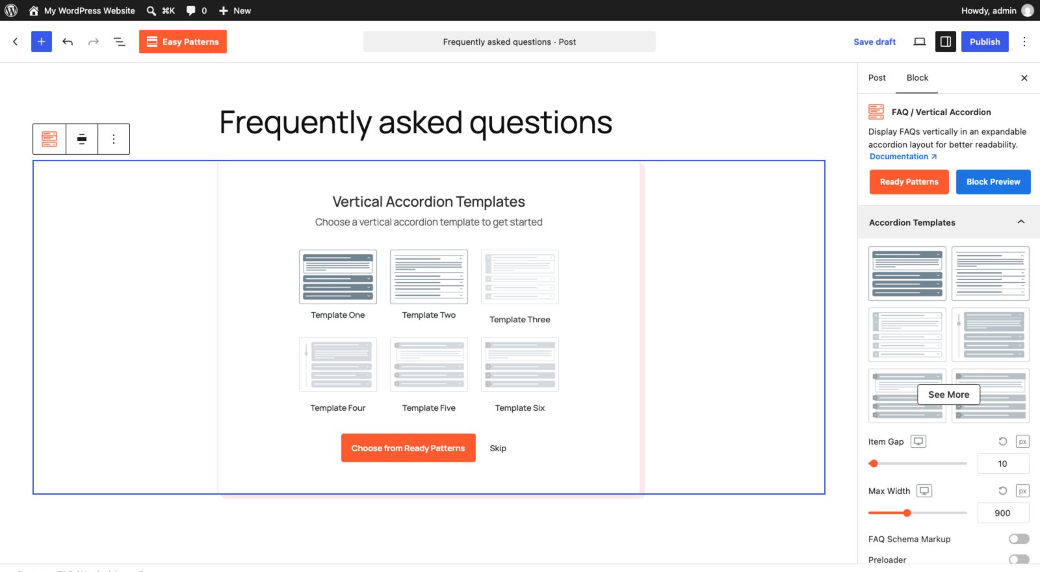Open block toolbar more options menu
The width and height of the screenshot is (1040, 572).
114,139
